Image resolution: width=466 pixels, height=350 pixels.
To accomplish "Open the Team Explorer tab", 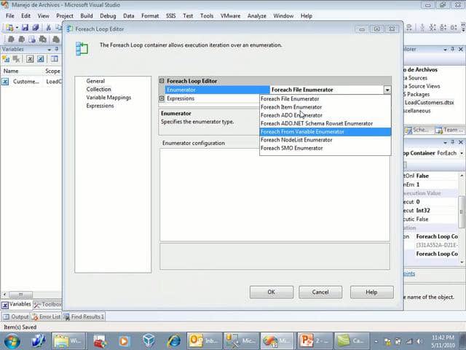I will pos(449,130).
